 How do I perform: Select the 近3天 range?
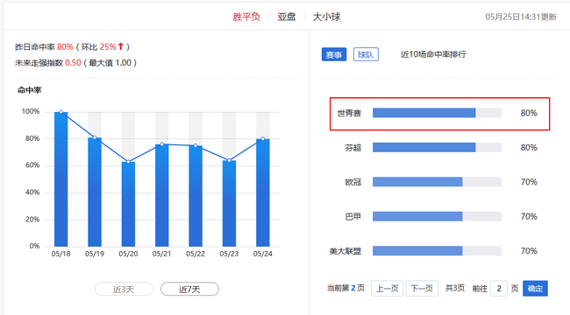pos(124,290)
